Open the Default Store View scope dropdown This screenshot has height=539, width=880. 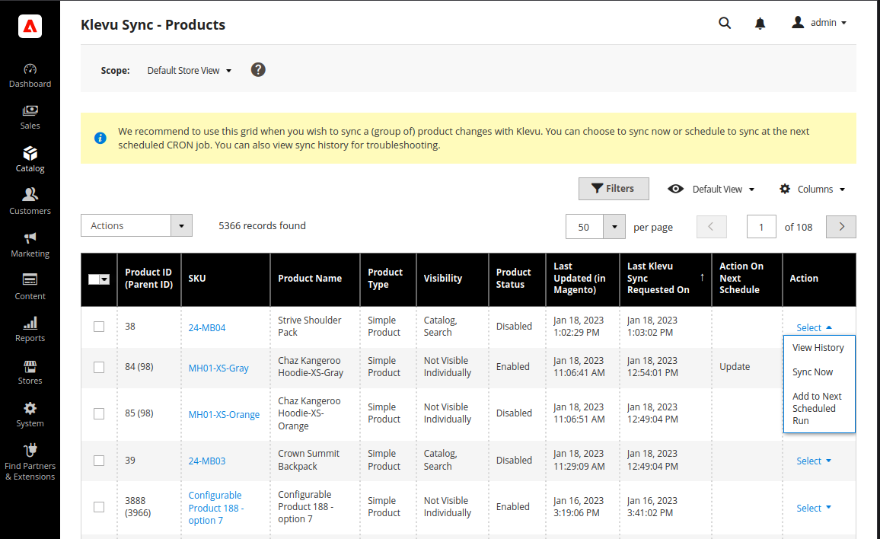coord(189,71)
